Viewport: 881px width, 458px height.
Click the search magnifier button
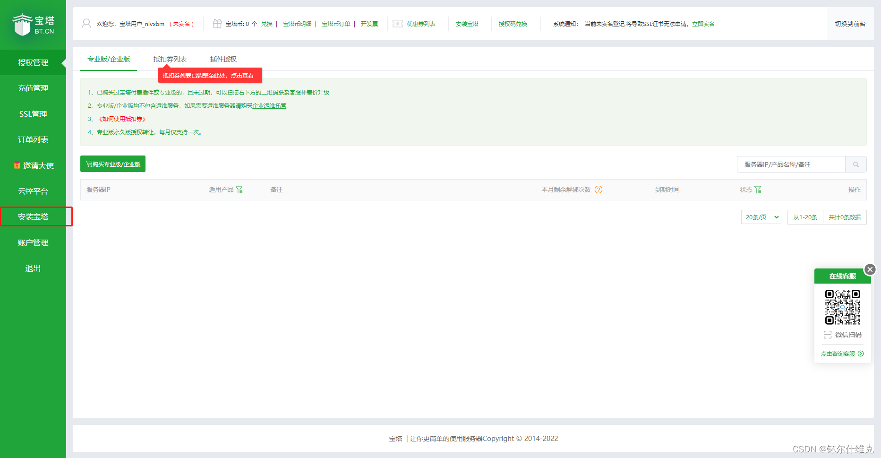pyautogui.click(x=855, y=164)
